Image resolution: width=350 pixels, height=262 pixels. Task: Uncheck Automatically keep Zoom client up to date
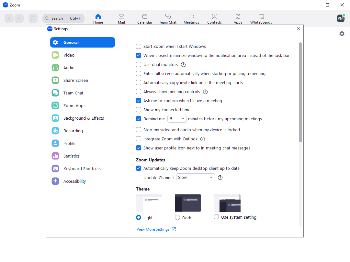[139, 168]
